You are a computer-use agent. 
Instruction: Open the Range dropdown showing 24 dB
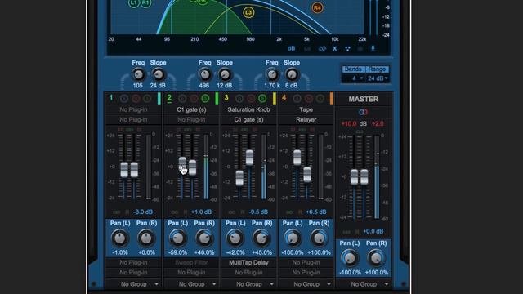coord(378,78)
